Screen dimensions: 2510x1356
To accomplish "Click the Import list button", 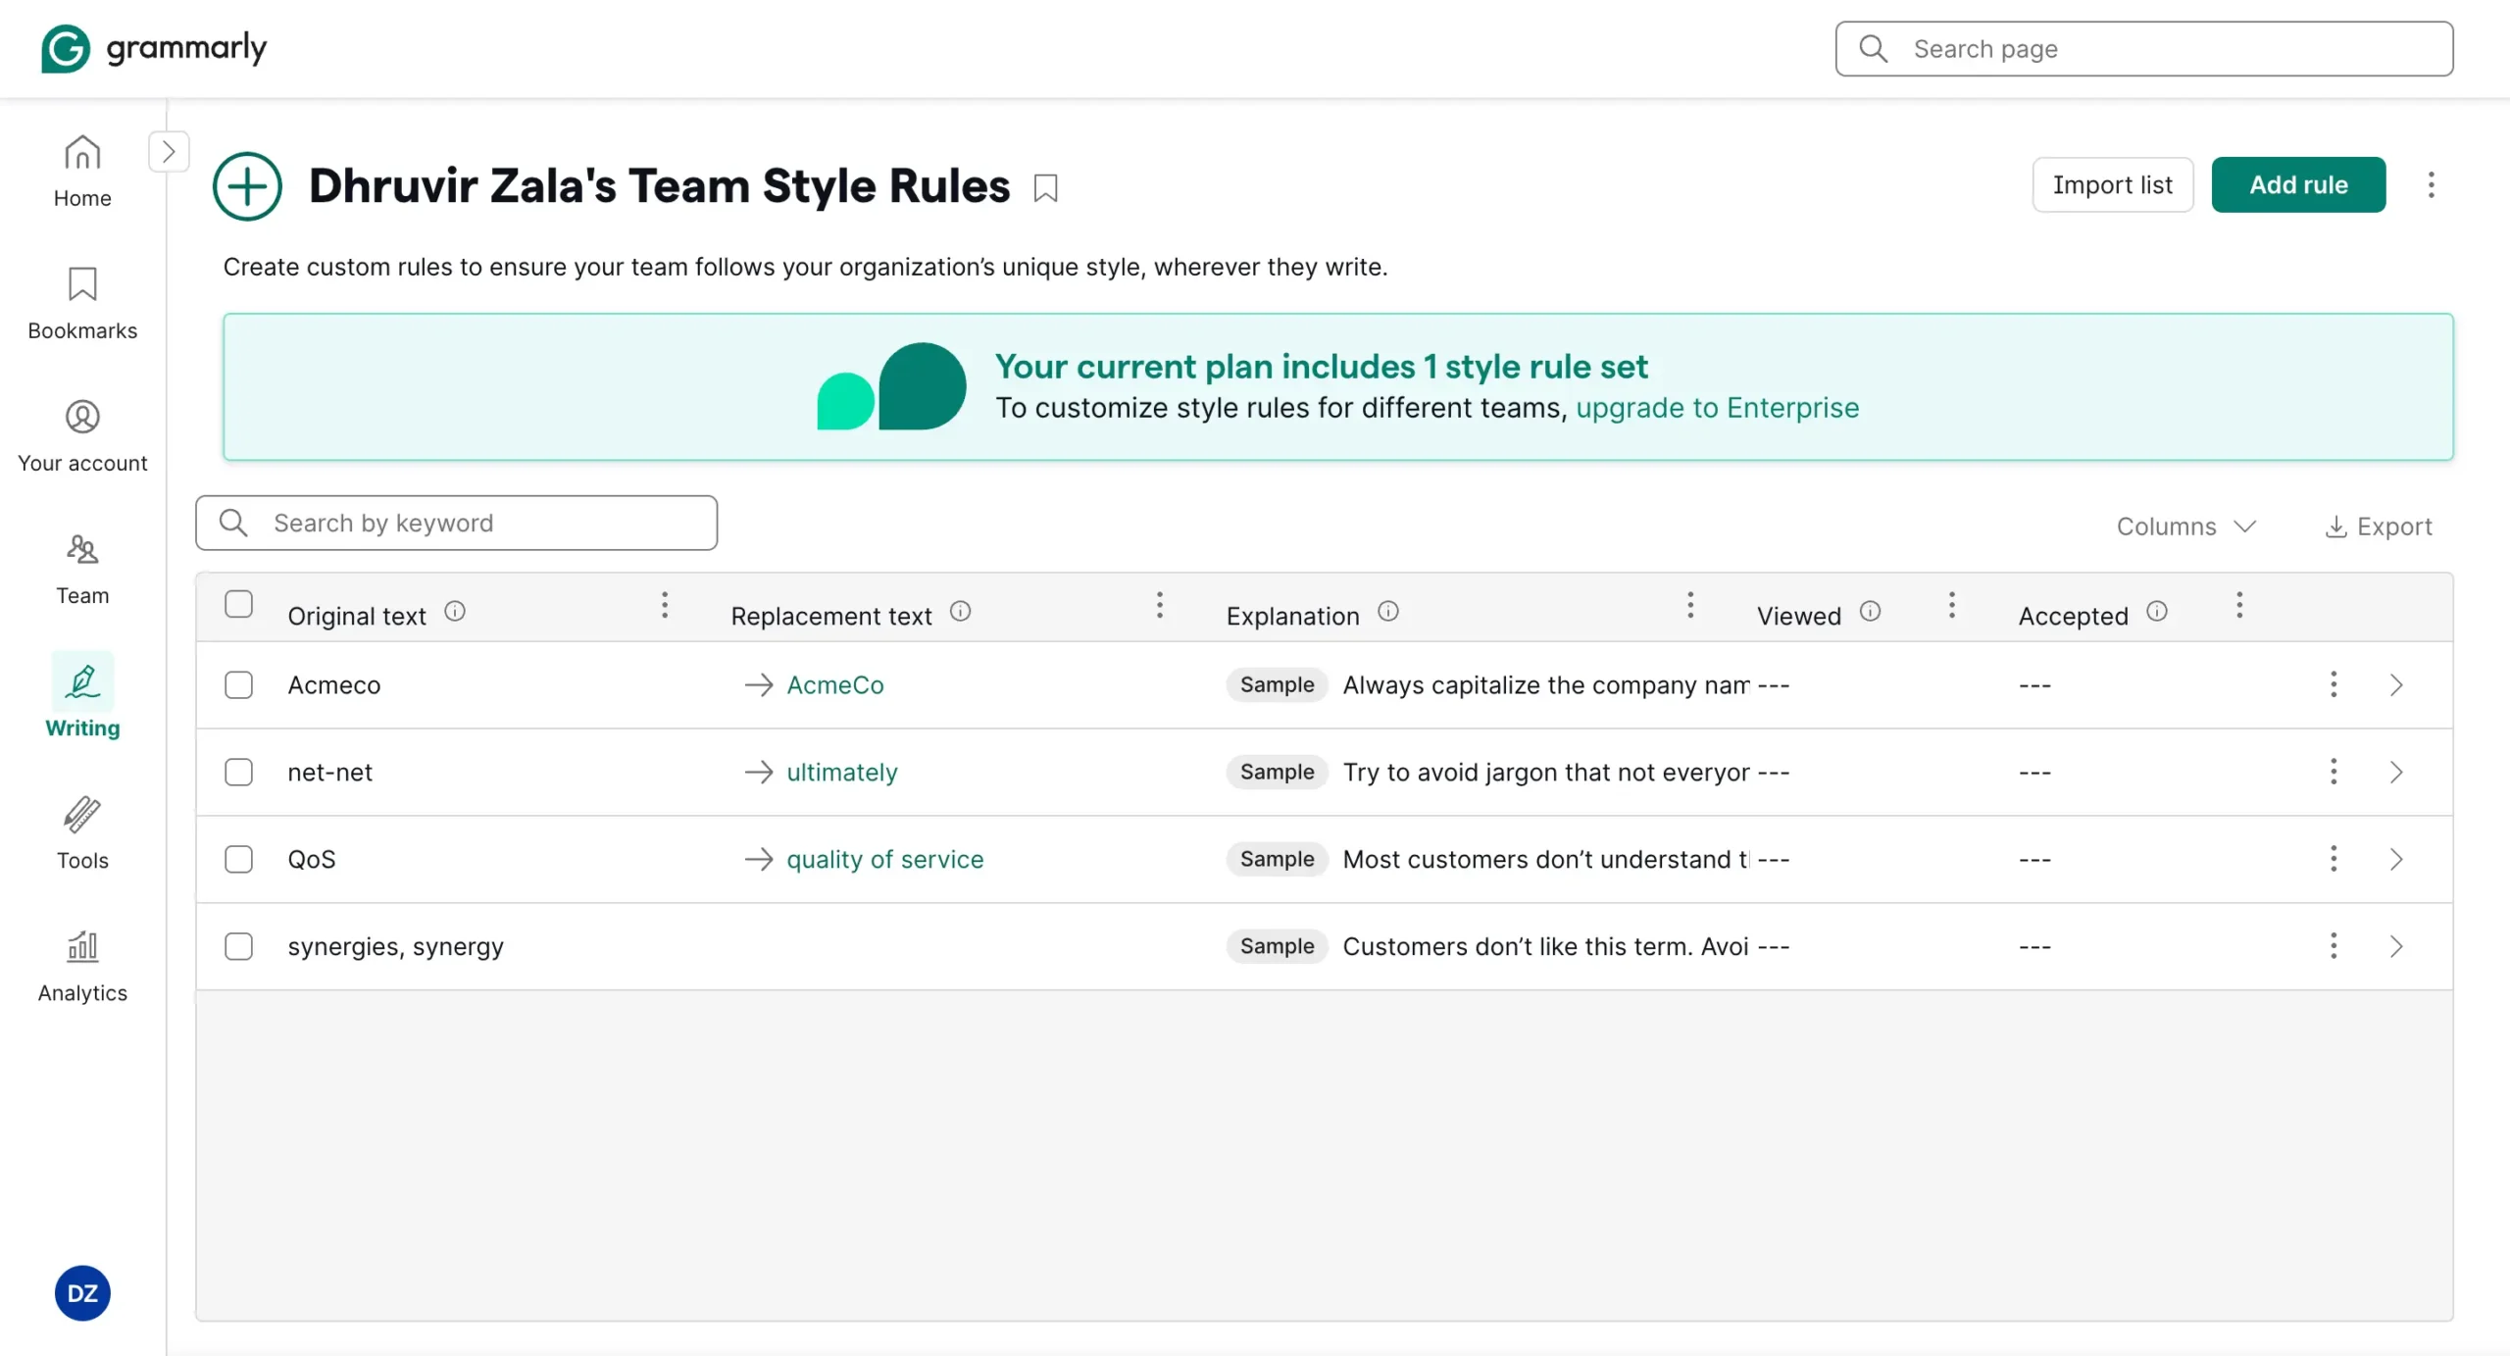I will click(2113, 184).
